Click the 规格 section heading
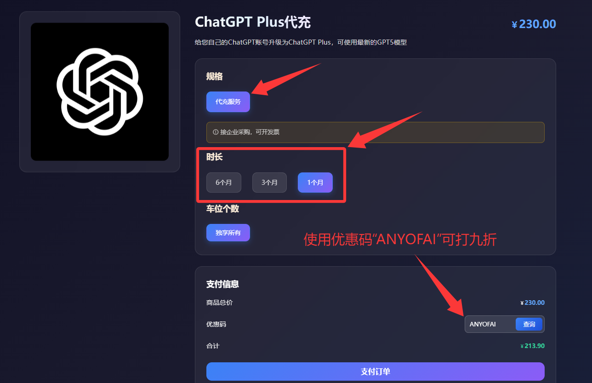The height and width of the screenshot is (383, 592). pos(214,76)
